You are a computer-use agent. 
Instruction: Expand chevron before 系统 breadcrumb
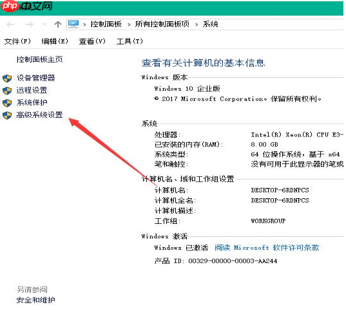[197, 24]
